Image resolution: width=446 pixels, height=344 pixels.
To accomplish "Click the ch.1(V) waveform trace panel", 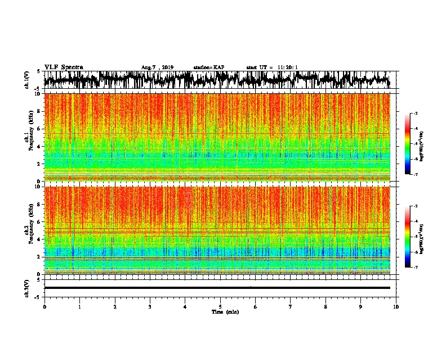I will (x=220, y=80).
